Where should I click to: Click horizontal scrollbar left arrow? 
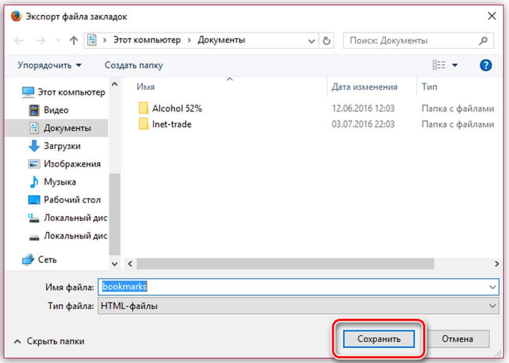[x=130, y=264]
